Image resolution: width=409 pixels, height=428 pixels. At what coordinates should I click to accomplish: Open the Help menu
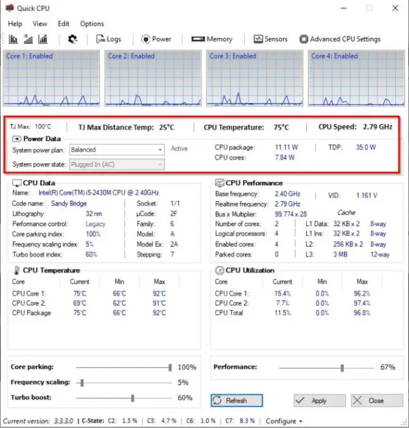point(15,24)
